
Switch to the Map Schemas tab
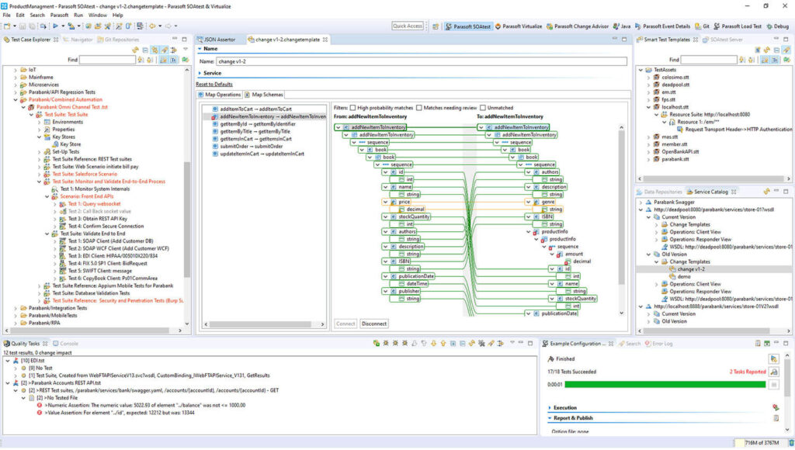(264, 95)
